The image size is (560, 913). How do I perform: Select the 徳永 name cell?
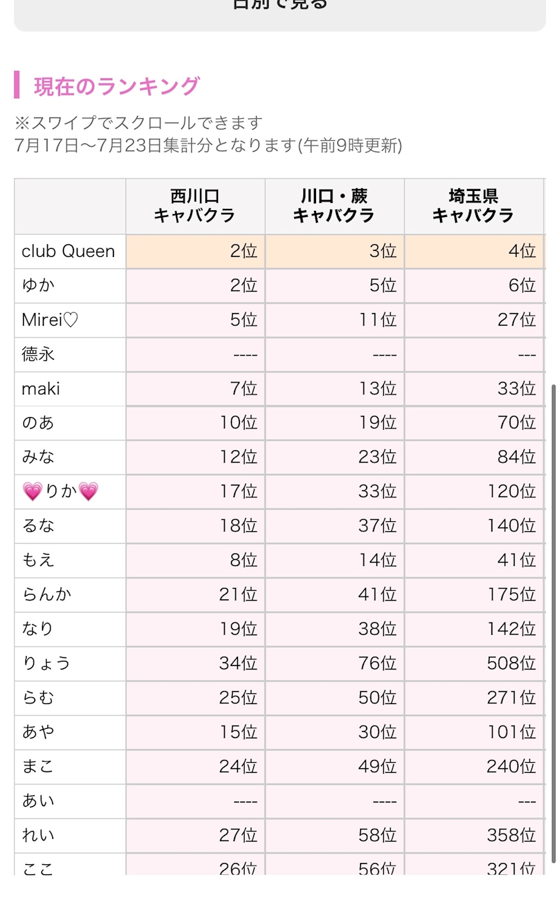pos(70,355)
